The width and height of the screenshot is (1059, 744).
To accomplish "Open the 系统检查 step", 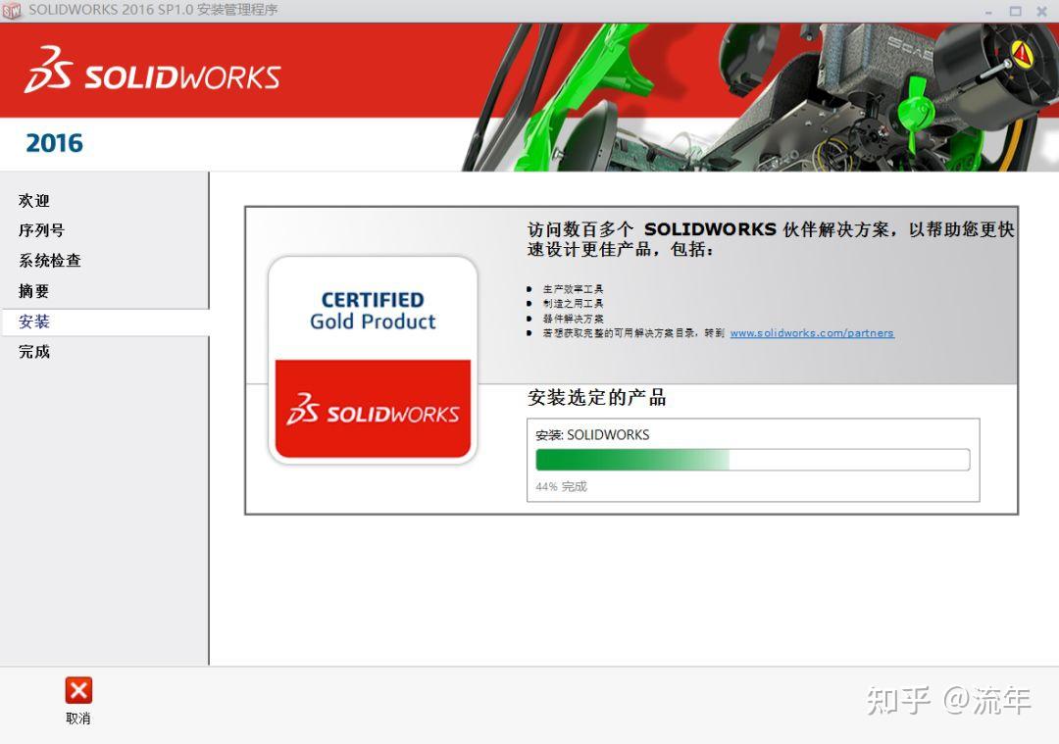I will coord(49,261).
